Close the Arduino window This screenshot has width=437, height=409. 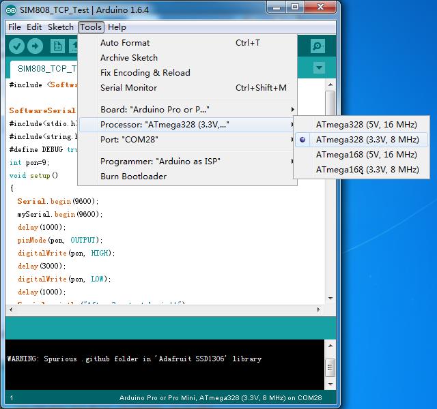(320, 7)
